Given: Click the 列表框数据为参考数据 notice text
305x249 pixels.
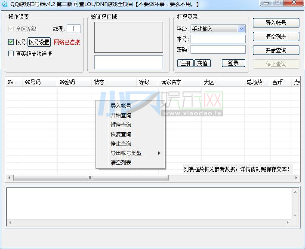Looking at the screenshot, I should tap(236, 169).
